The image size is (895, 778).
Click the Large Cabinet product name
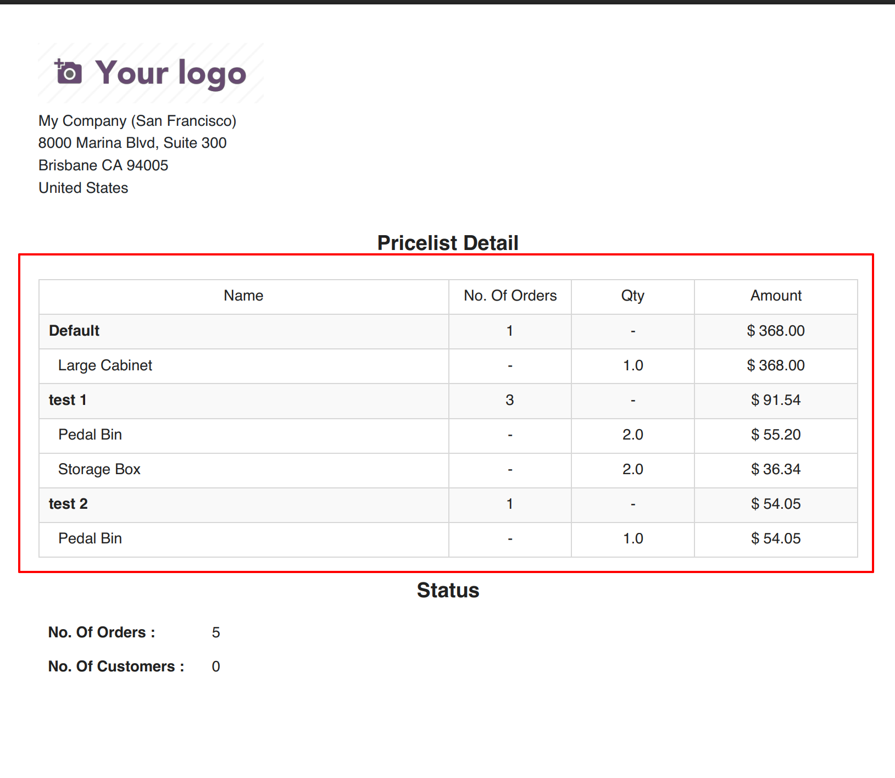pos(105,365)
